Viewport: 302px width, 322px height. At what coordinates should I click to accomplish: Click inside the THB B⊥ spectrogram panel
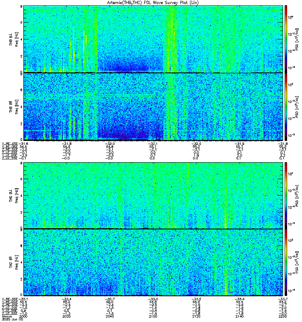153,39
